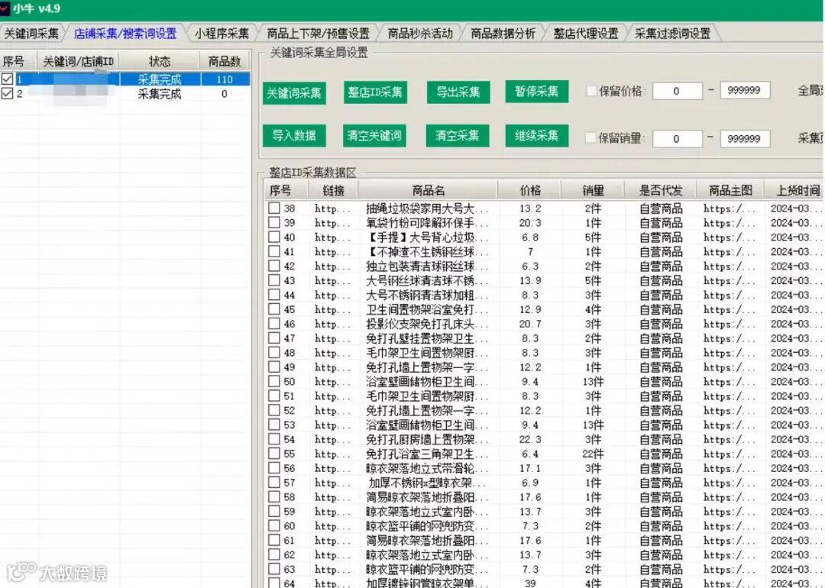Open 商品上下架/预售设置 tab
The image size is (825, 588).
[x=318, y=34]
